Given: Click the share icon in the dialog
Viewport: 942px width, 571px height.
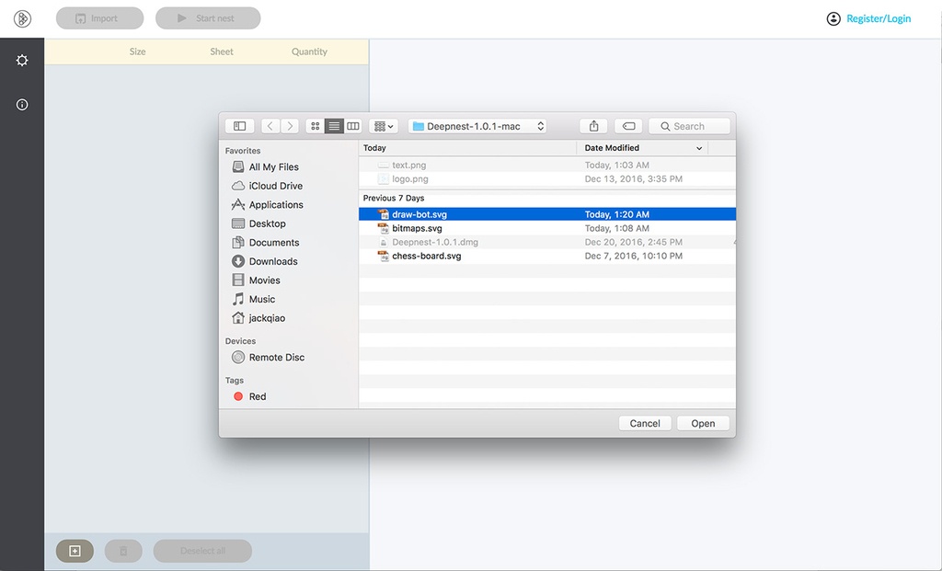Looking at the screenshot, I should coord(593,126).
